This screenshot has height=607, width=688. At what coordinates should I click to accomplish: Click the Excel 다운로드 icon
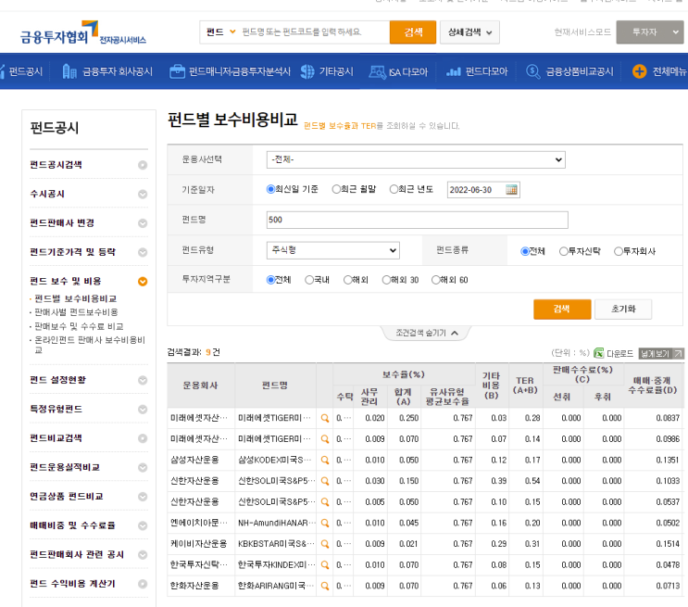(599, 353)
